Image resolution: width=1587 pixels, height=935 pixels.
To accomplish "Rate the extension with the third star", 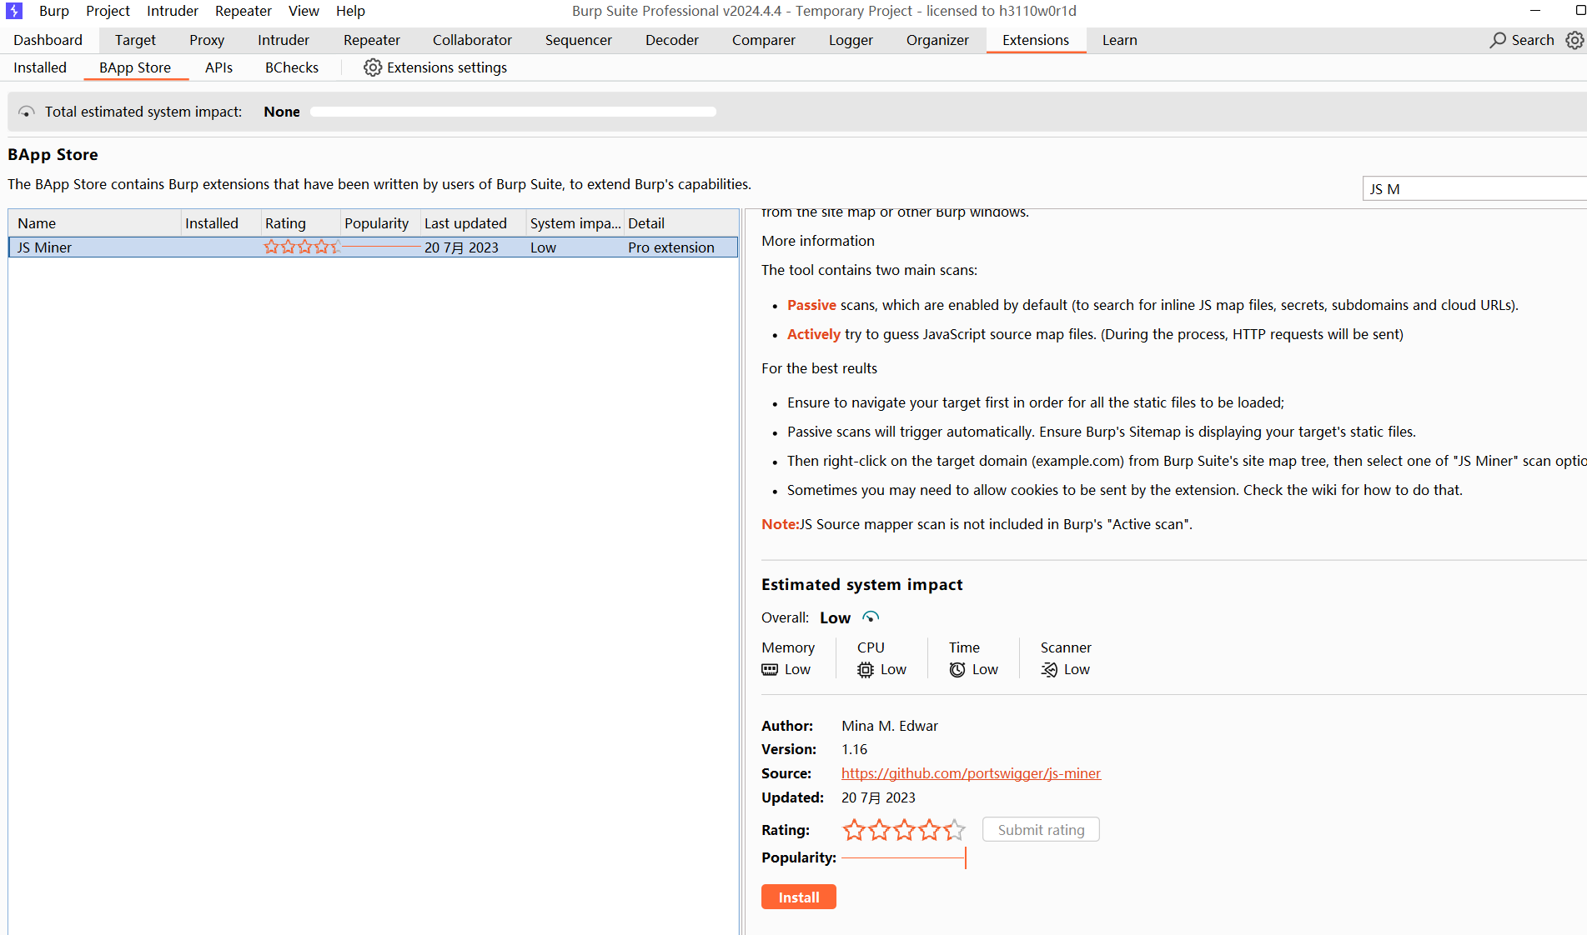I will click(x=904, y=830).
